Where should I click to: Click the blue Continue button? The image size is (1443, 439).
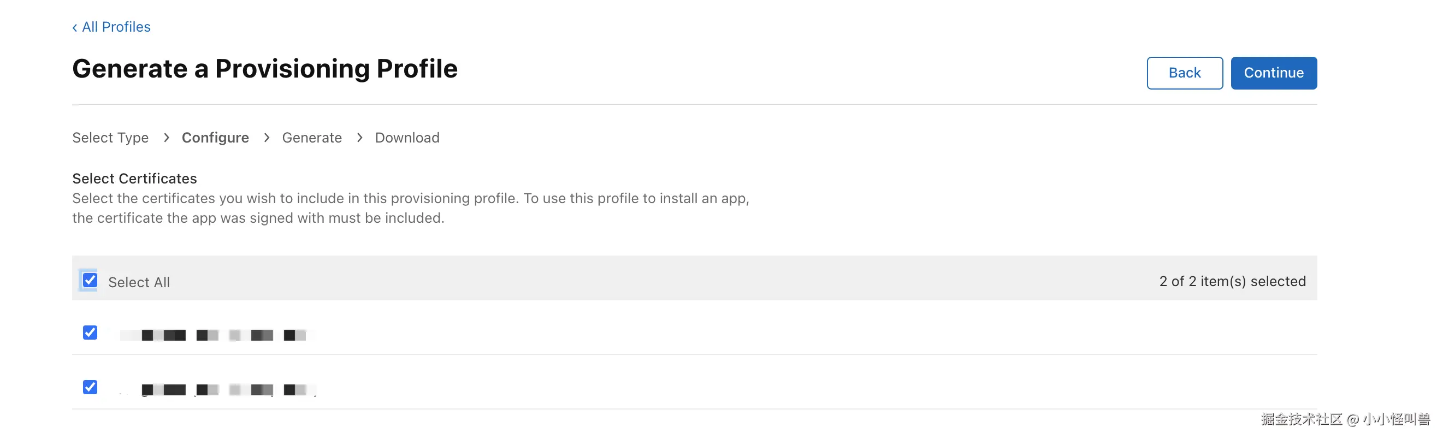(x=1273, y=73)
